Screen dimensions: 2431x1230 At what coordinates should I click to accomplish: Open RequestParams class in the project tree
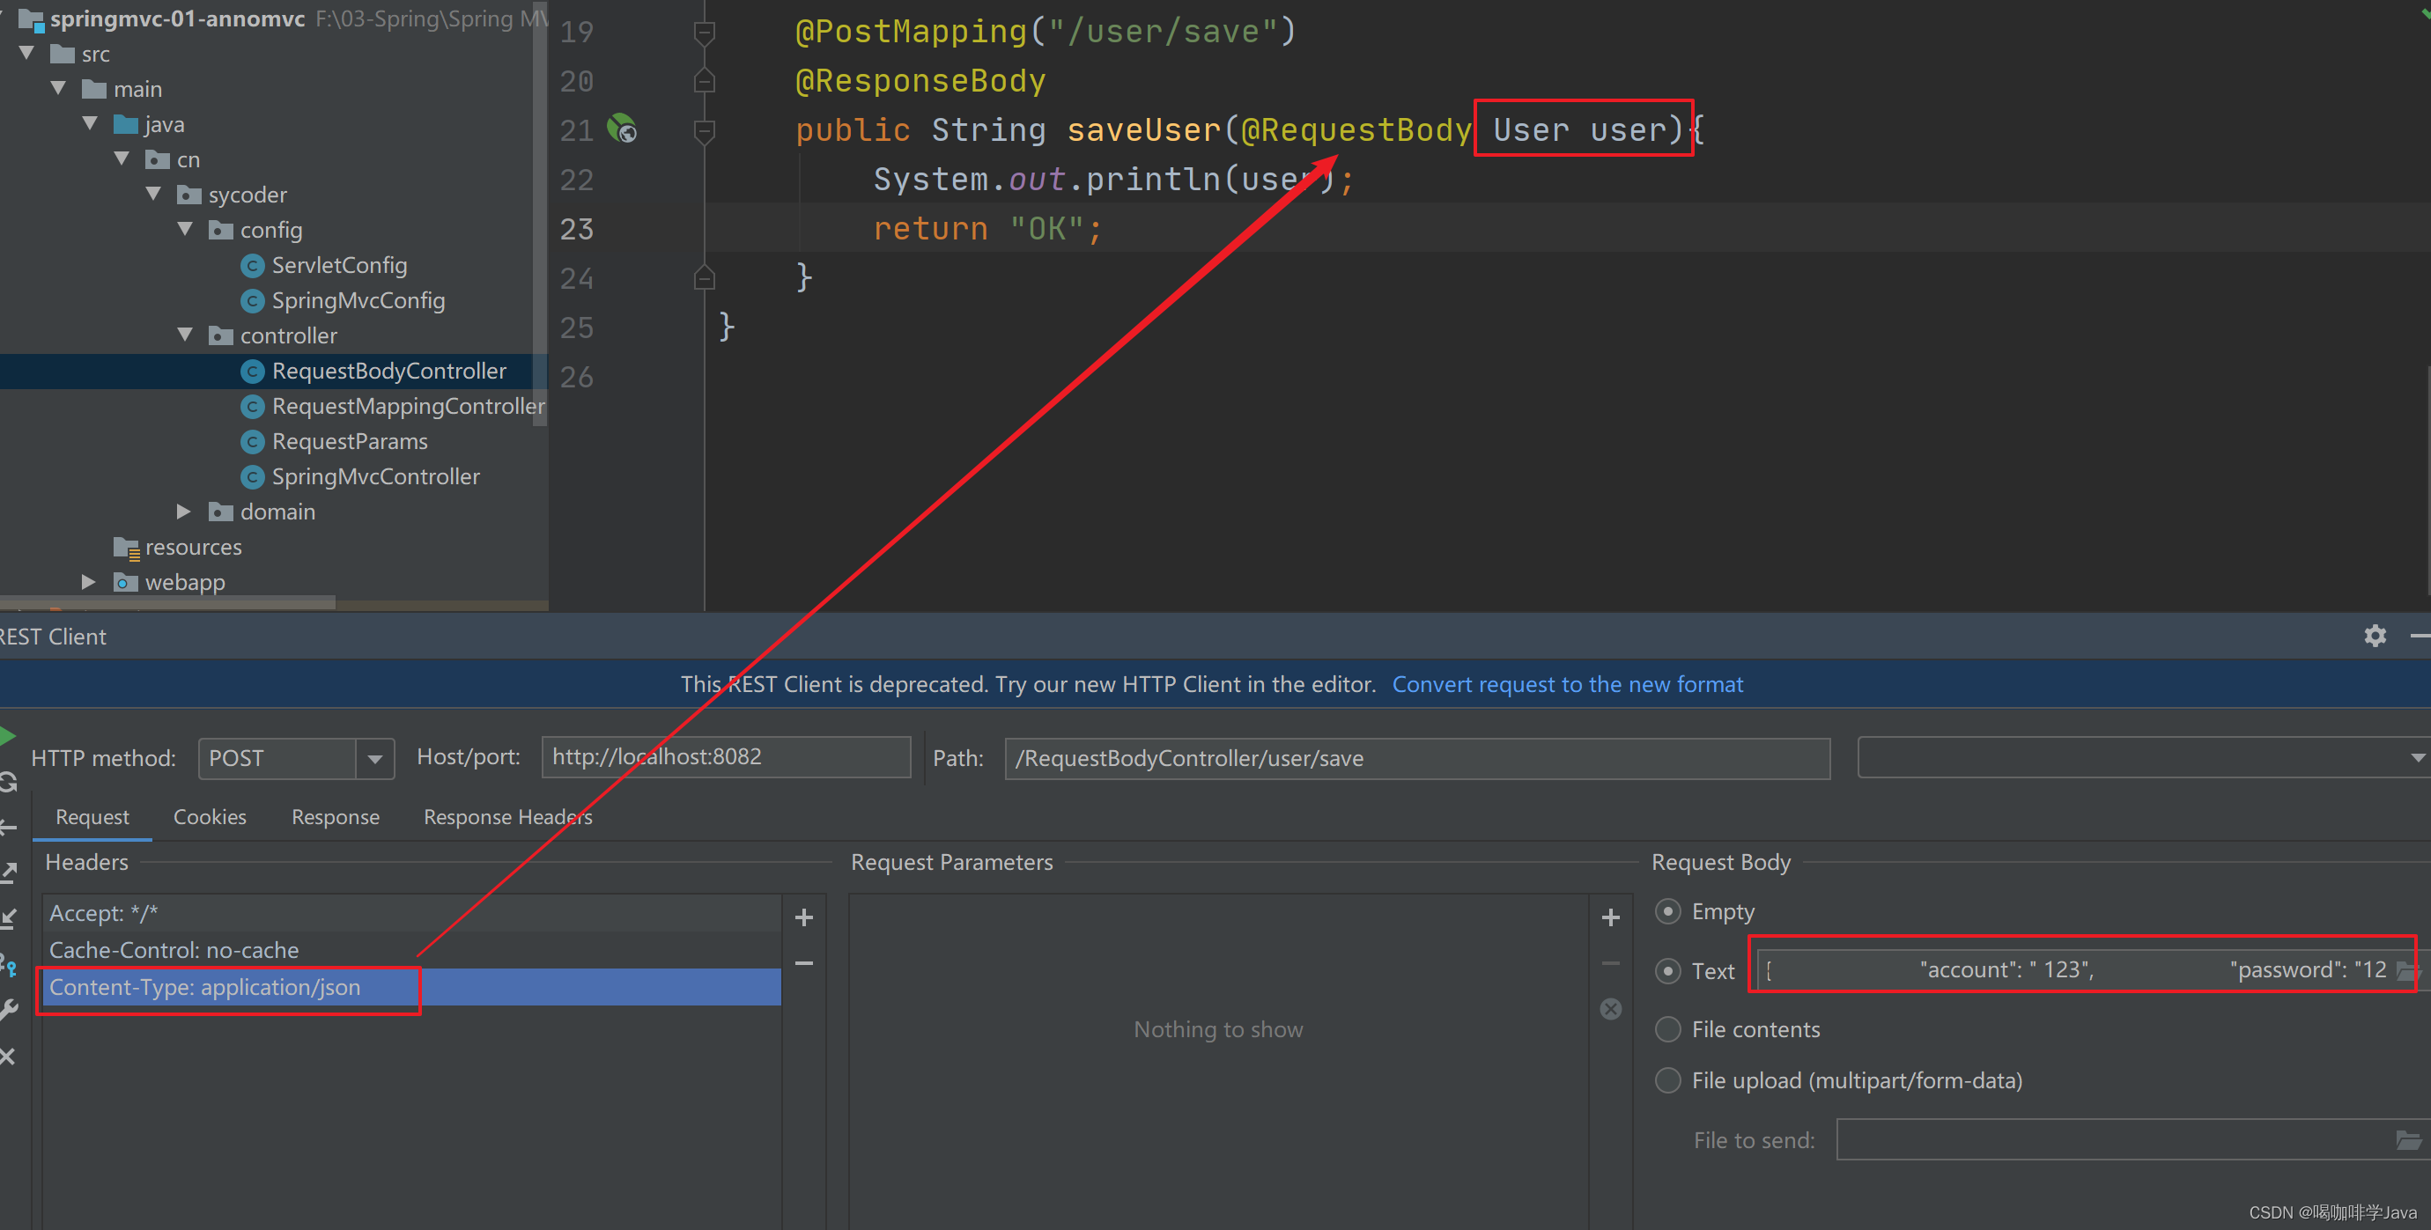point(349,441)
